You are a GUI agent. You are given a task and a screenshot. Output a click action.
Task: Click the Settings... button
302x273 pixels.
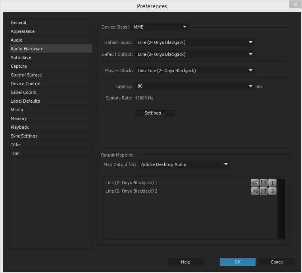155,113
